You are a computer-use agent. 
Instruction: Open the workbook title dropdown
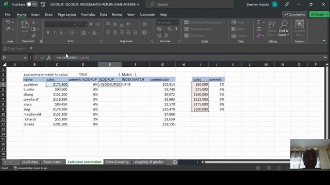(138, 4)
